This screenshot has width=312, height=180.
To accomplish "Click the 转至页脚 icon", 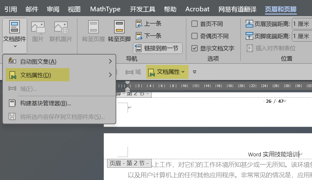I will click(119, 27).
